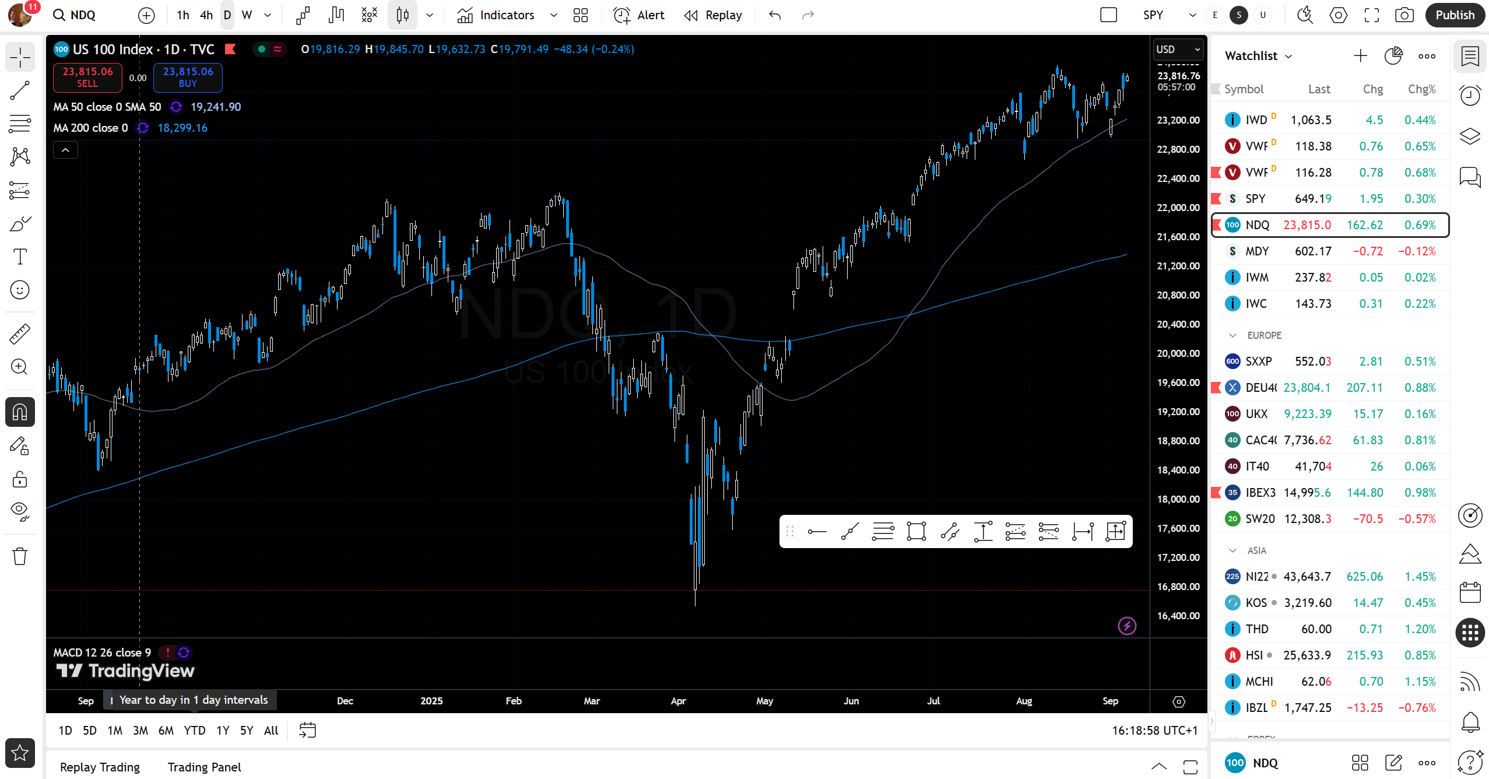Open the USD currency dropdown
Screen dimensions: 1489x779
pyautogui.click(x=1178, y=50)
